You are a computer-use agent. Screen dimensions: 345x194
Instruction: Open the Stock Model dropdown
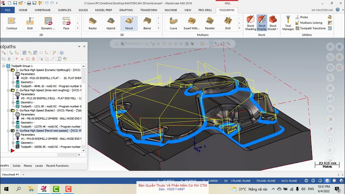click(x=273, y=23)
